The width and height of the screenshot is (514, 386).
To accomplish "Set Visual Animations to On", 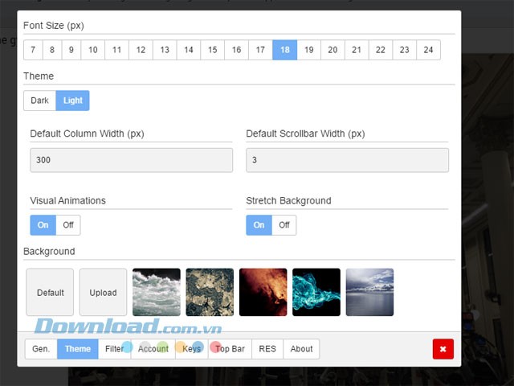I will [43, 225].
